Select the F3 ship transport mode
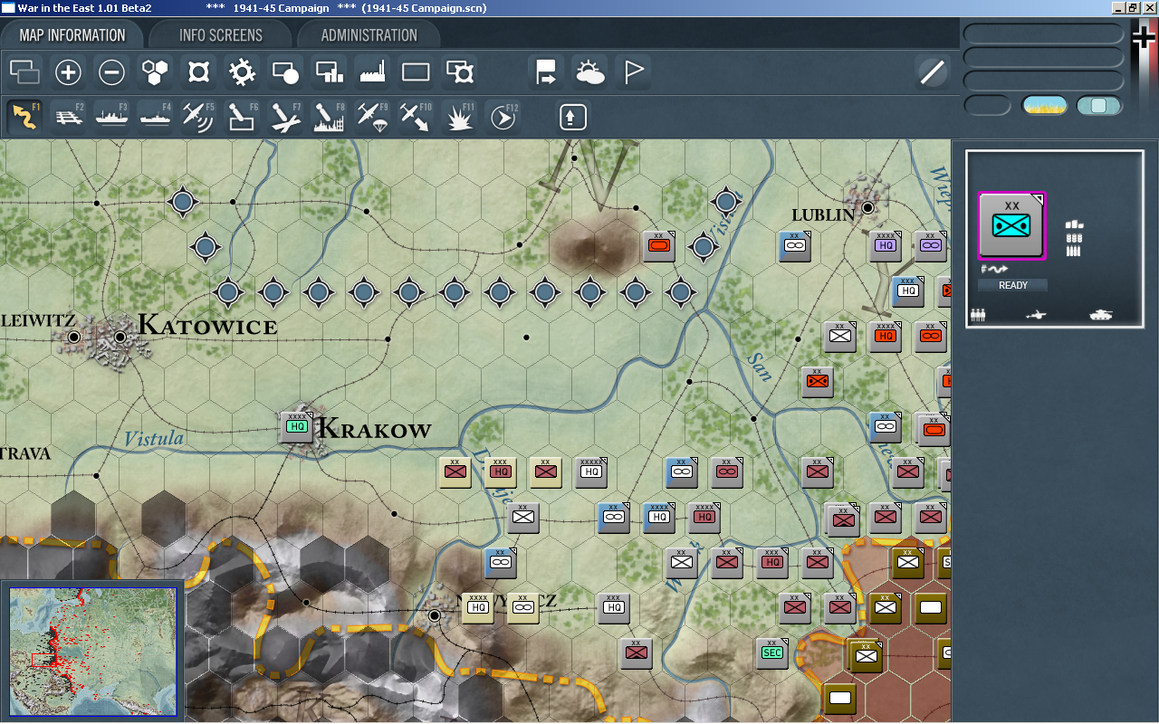The image size is (1159, 724). pos(112,117)
